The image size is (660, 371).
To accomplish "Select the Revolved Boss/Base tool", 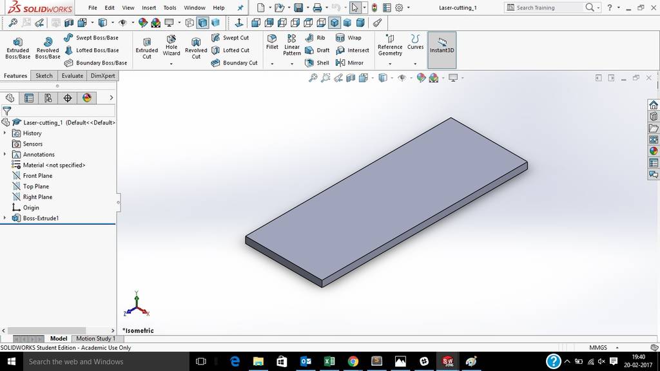I will coord(48,48).
